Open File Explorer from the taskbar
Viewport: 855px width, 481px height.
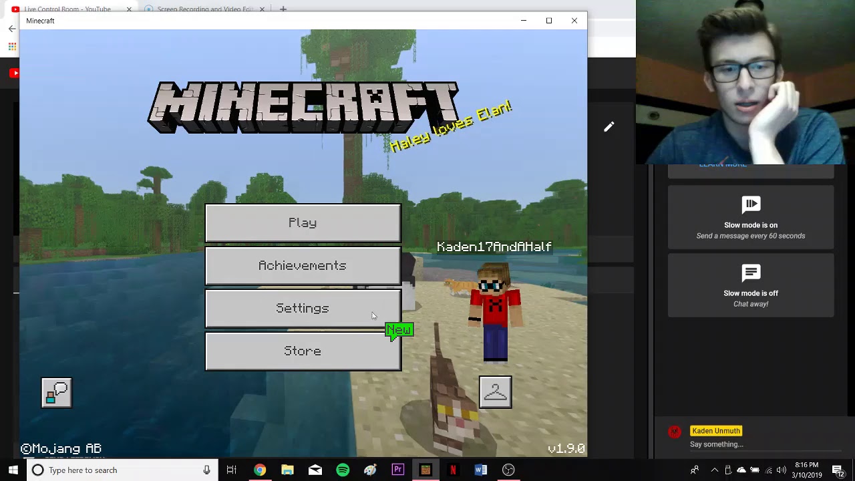[x=287, y=470]
